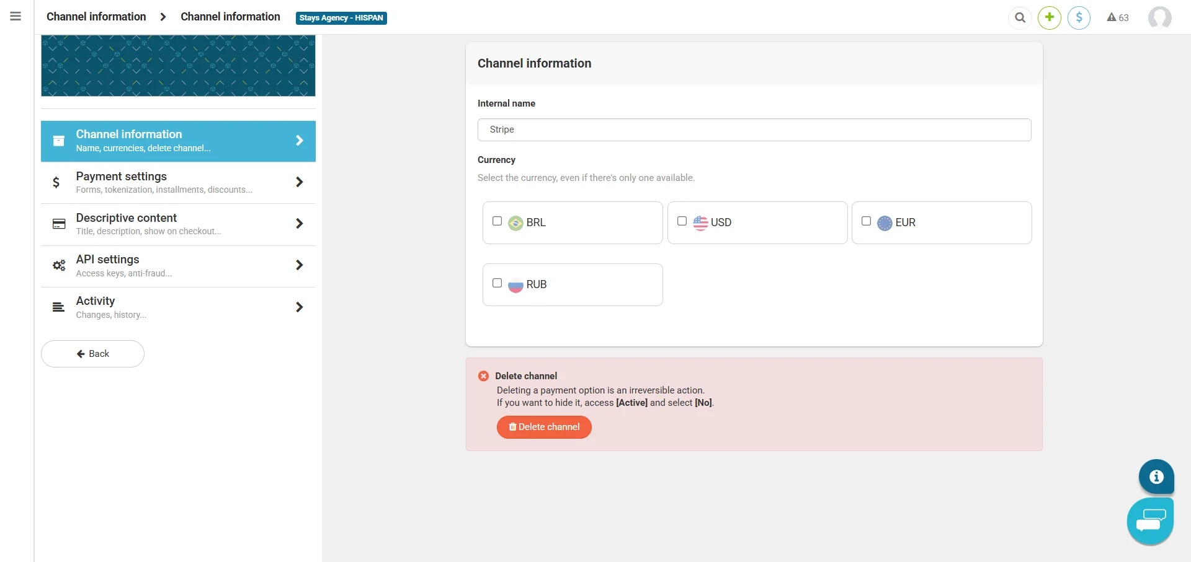Select Channel information sidebar item

tap(178, 141)
